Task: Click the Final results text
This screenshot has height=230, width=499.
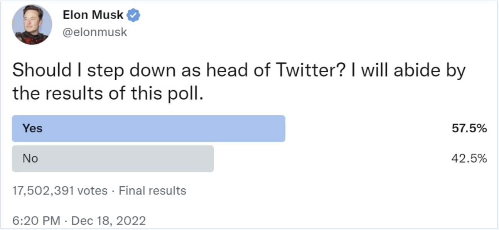Action: pyautogui.click(x=152, y=191)
